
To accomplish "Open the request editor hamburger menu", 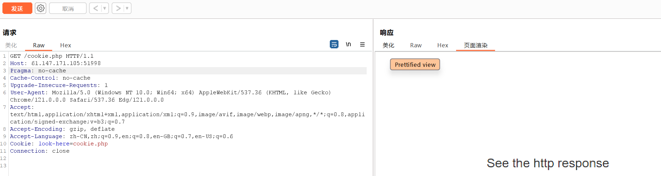I will (x=362, y=44).
